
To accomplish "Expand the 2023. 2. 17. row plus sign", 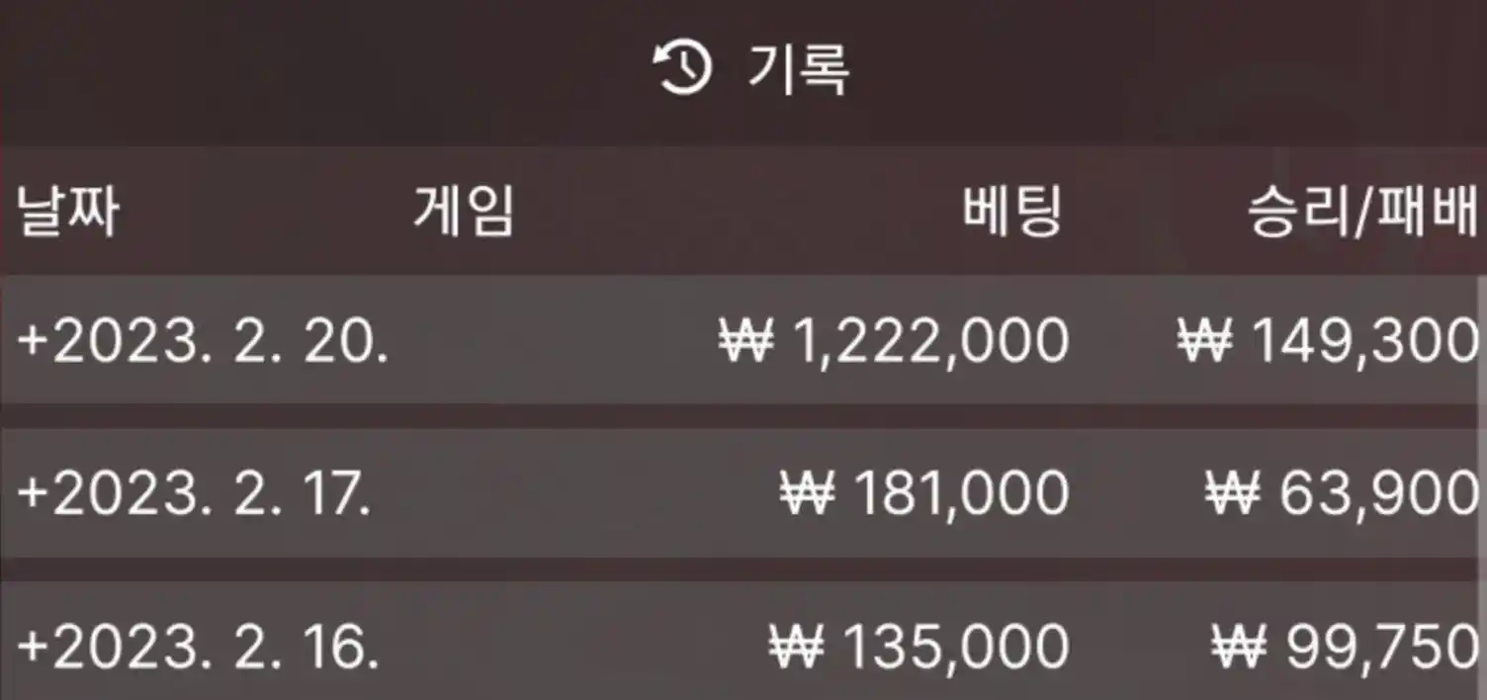I will click(x=33, y=493).
